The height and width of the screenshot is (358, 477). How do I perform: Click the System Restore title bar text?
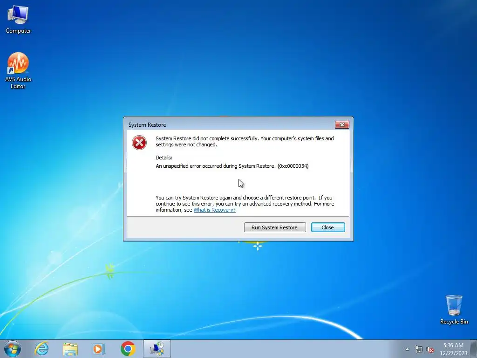147,125
